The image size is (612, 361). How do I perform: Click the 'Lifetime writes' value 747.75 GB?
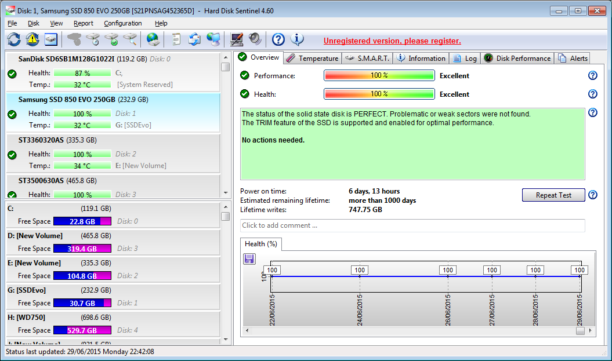pos(365,210)
